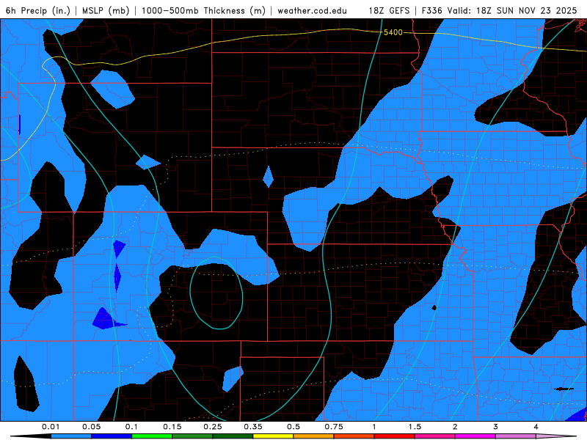Image resolution: width=587 pixels, height=440 pixels.
Task: Select the light purple 3–4 legend swatch
Action: pyautogui.click(x=516, y=436)
